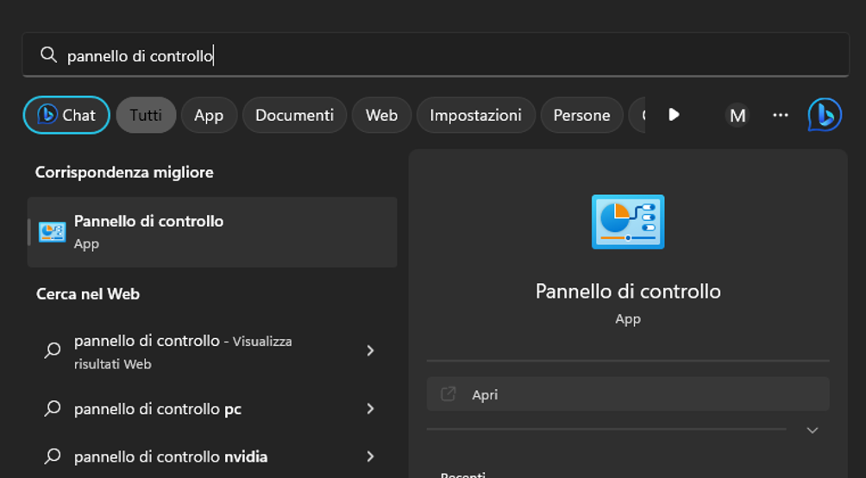Click the search field containing pannello di controllo
866x478 pixels.
[436, 54]
